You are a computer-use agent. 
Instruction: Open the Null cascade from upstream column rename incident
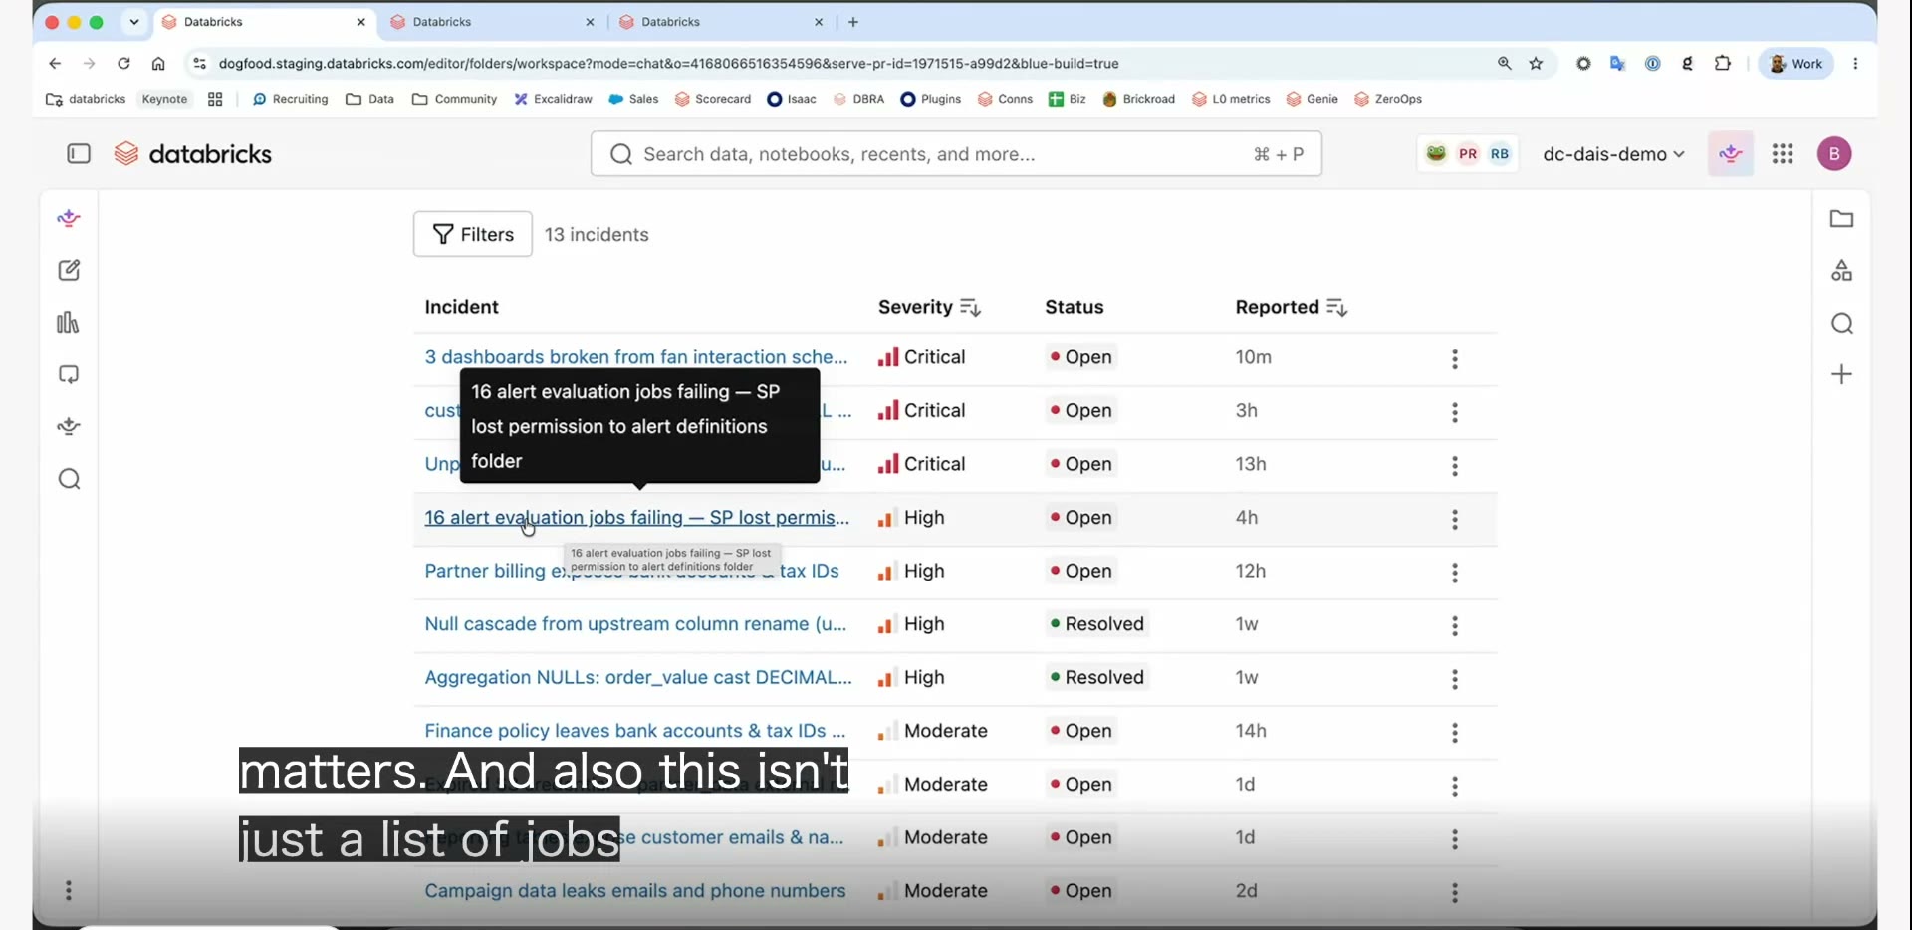pos(635,624)
